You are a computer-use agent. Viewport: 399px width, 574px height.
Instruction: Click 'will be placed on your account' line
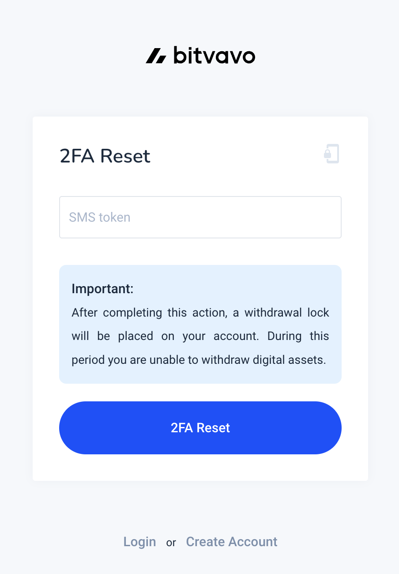click(x=200, y=336)
